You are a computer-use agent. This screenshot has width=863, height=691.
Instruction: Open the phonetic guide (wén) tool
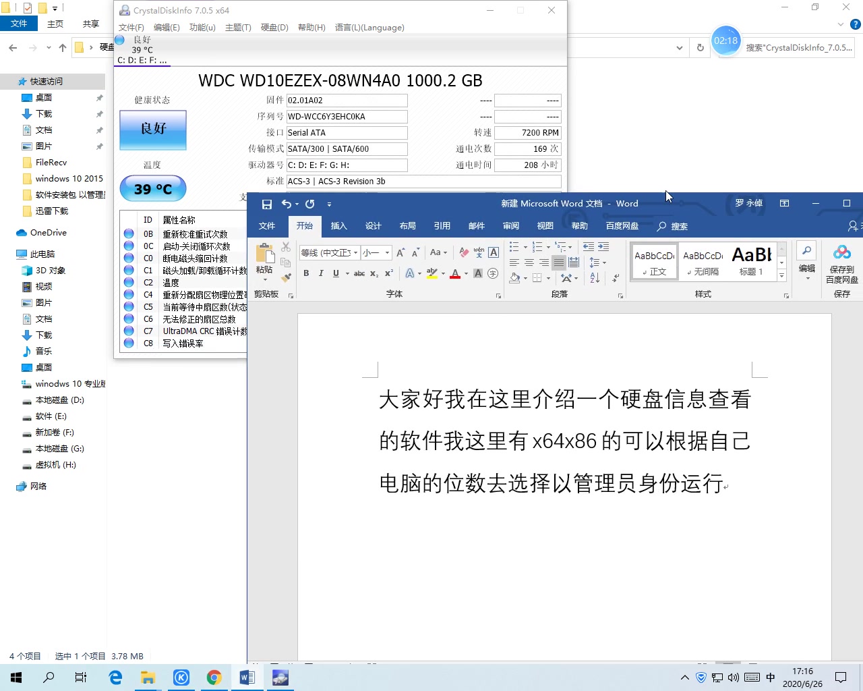(479, 252)
